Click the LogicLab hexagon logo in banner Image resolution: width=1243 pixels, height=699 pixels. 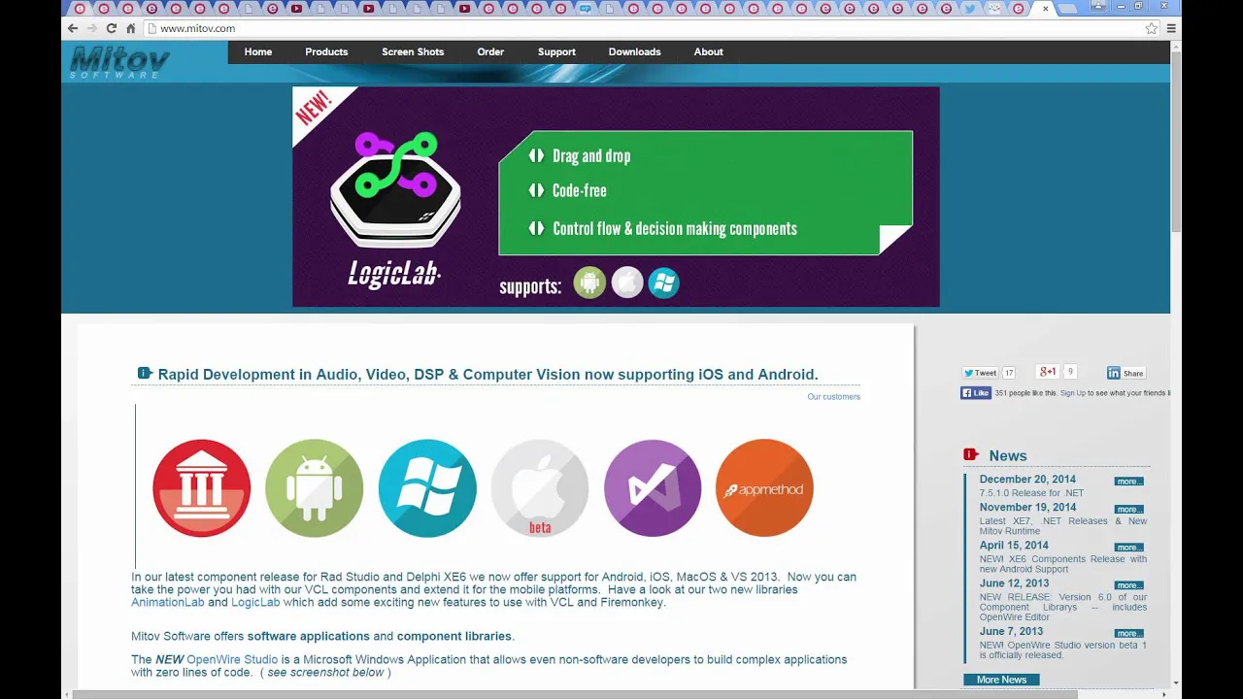(395, 192)
